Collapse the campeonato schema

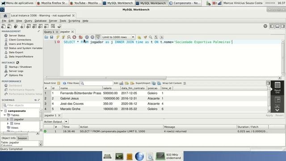[2, 111]
